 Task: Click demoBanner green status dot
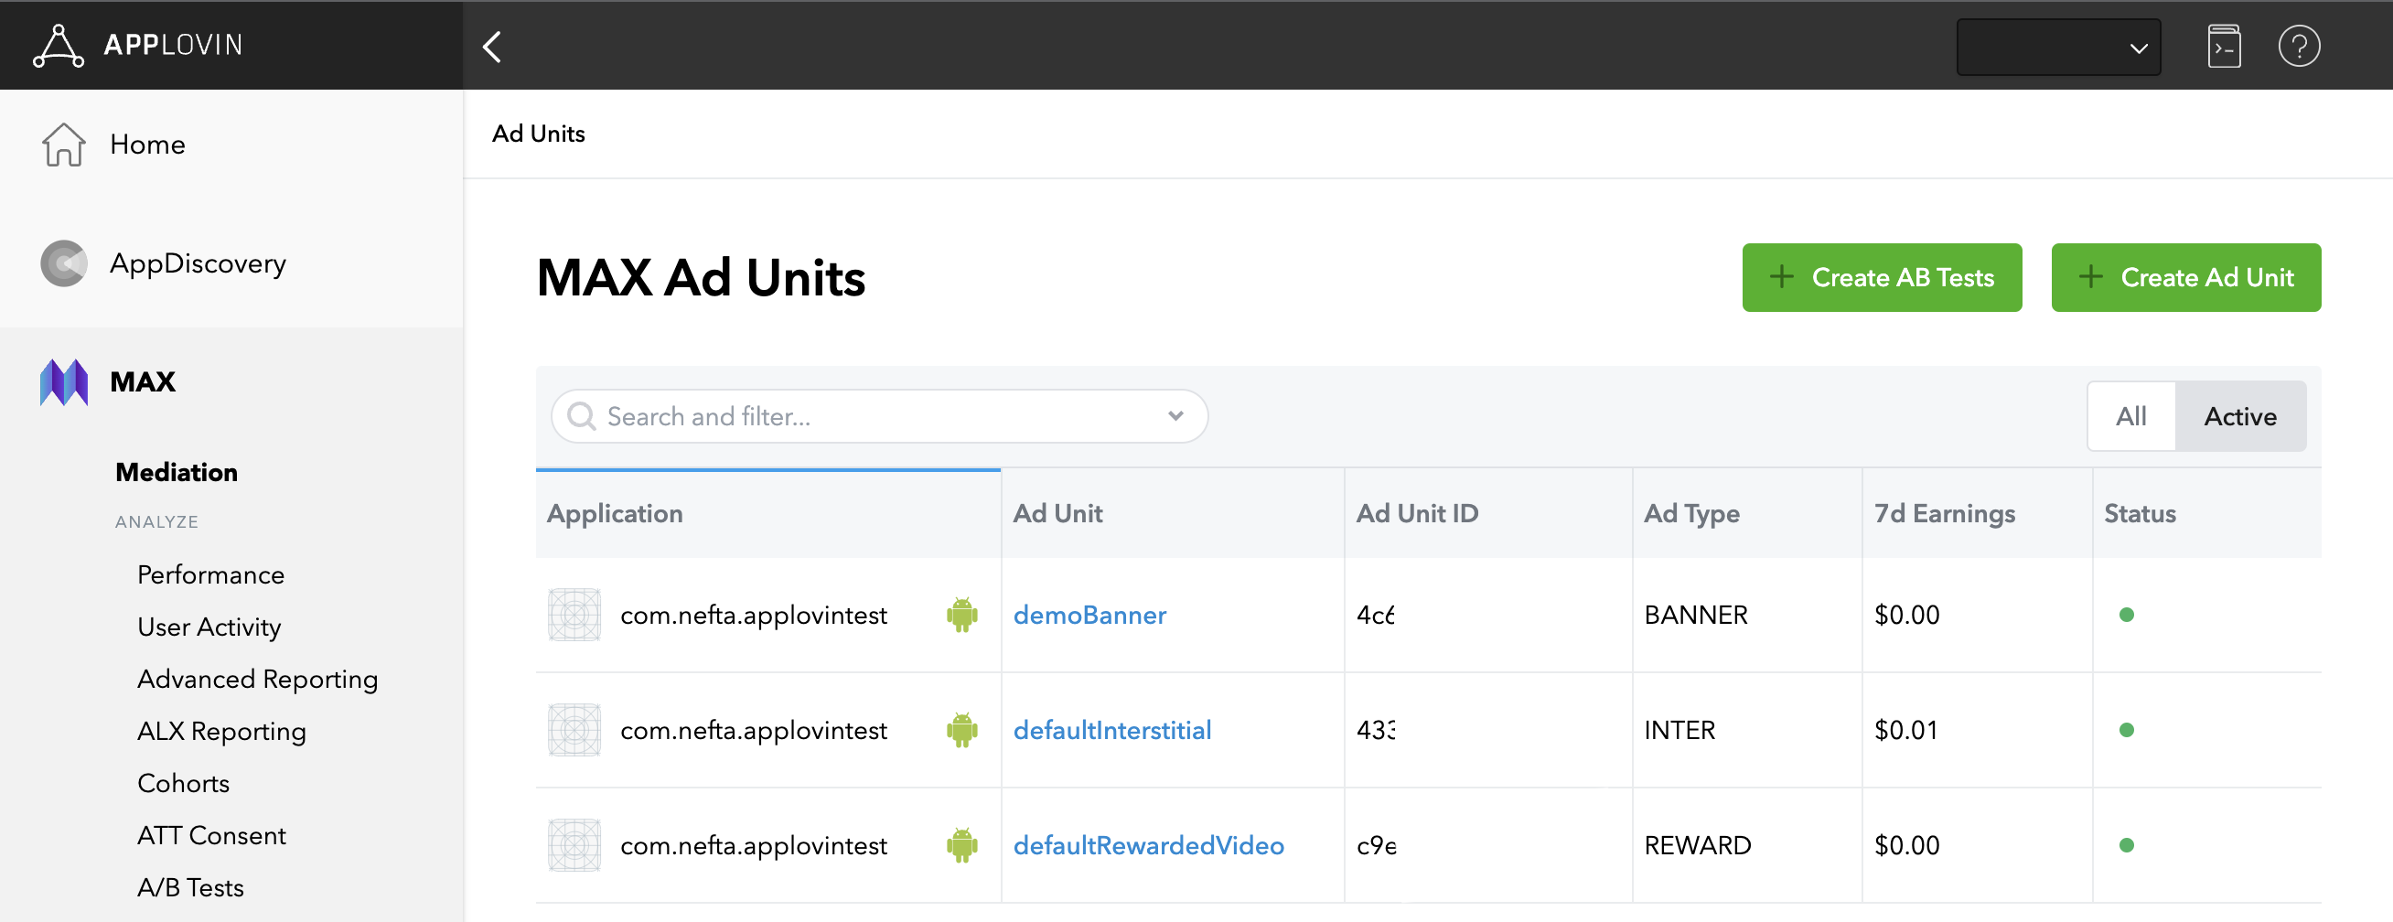point(2126,615)
